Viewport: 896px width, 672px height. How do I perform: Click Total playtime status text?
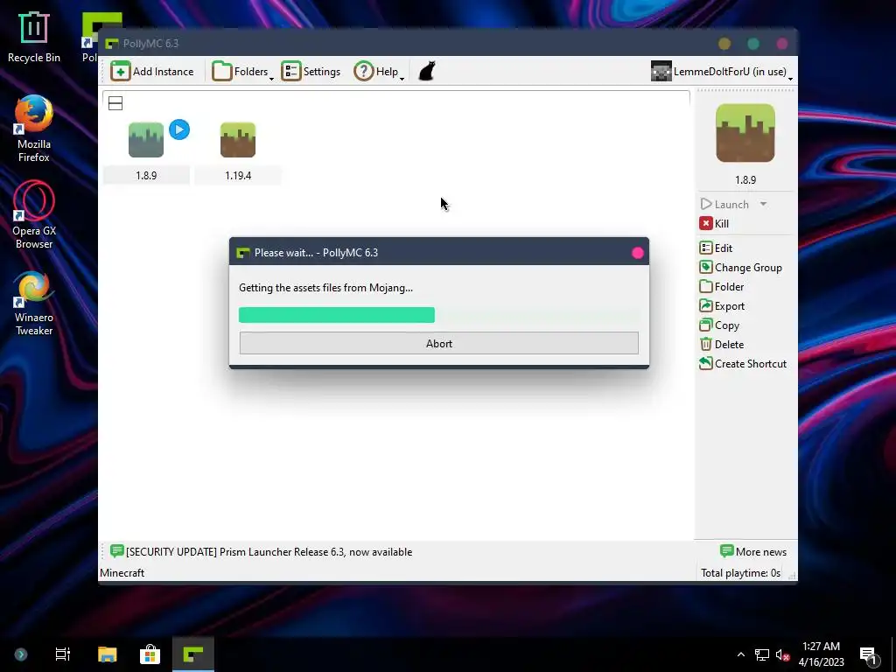click(x=740, y=573)
